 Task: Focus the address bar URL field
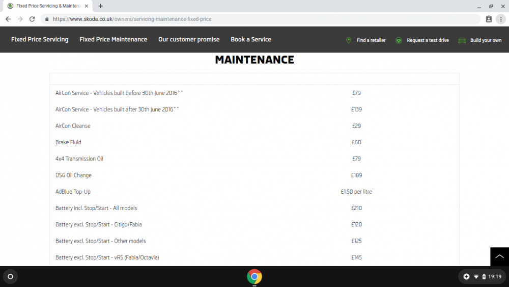(x=260, y=19)
